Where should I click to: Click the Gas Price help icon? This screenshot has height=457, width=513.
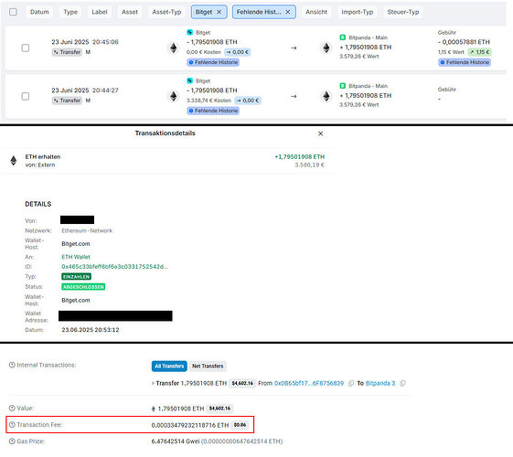12,441
